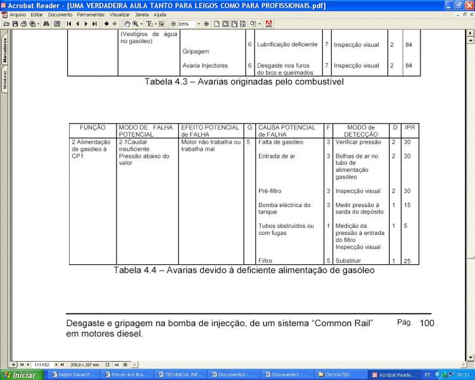The image size is (475, 380).
Task: Jump to last page in toolbar
Action: coord(94,24)
